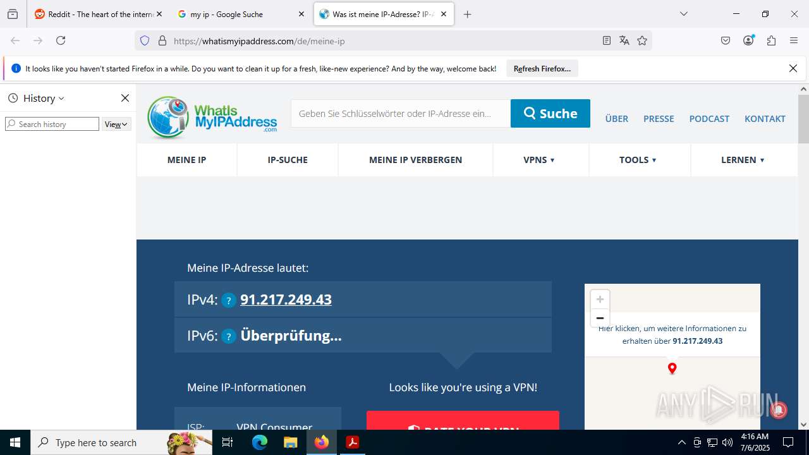Click the site padlock icon
The height and width of the screenshot is (455, 809).
(162, 40)
